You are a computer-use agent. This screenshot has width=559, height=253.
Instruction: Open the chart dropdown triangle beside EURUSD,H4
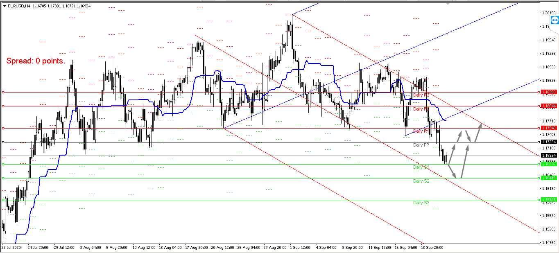pos(5,6)
